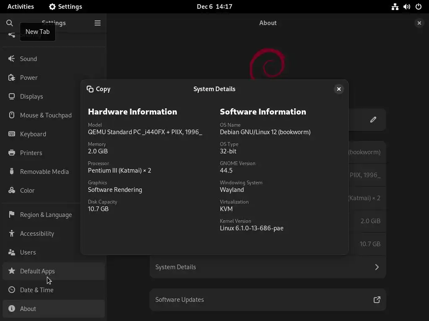The height and width of the screenshot is (321, 429).
Task: Click the Keyboard icon in sidebar
Action: (x=11, y=134)
